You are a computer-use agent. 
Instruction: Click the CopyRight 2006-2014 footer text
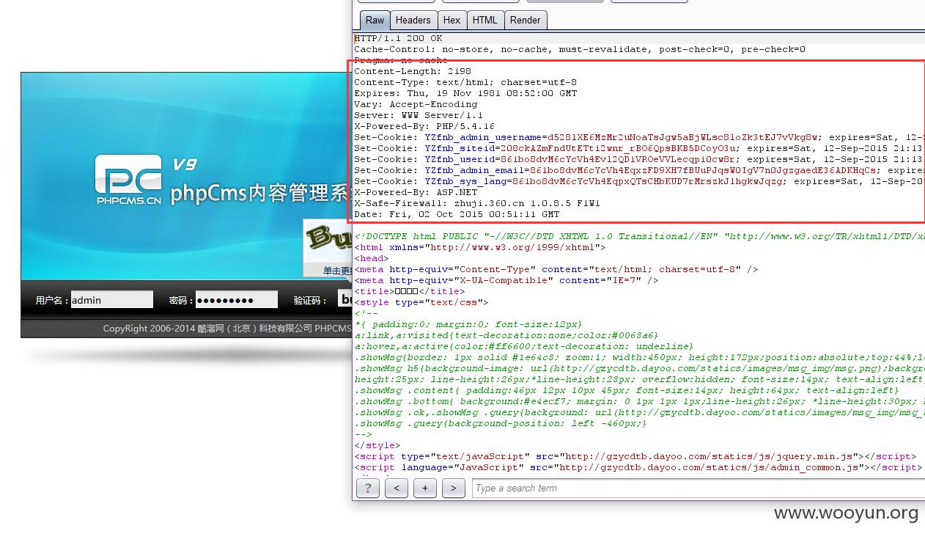pos(227,328)
